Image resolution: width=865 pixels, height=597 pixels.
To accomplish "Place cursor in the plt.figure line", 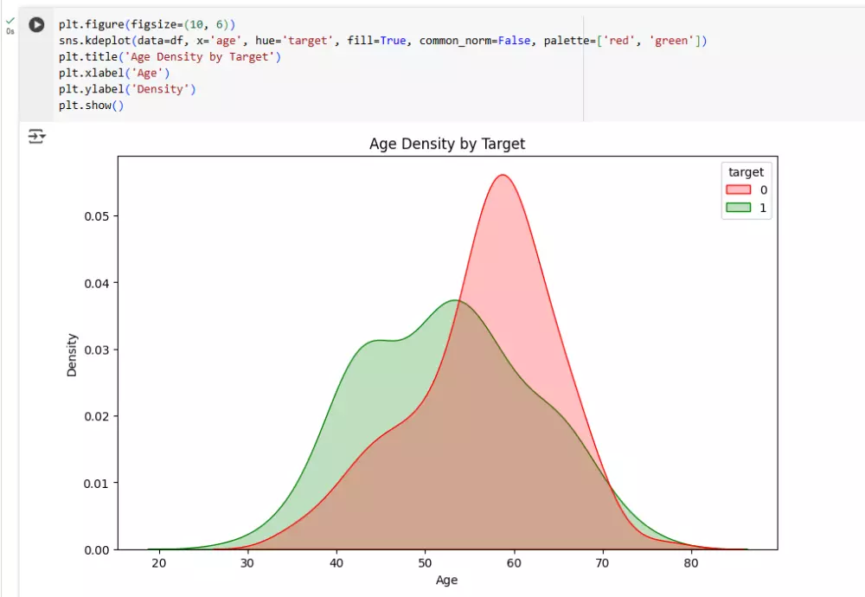I will coord(147,24).
